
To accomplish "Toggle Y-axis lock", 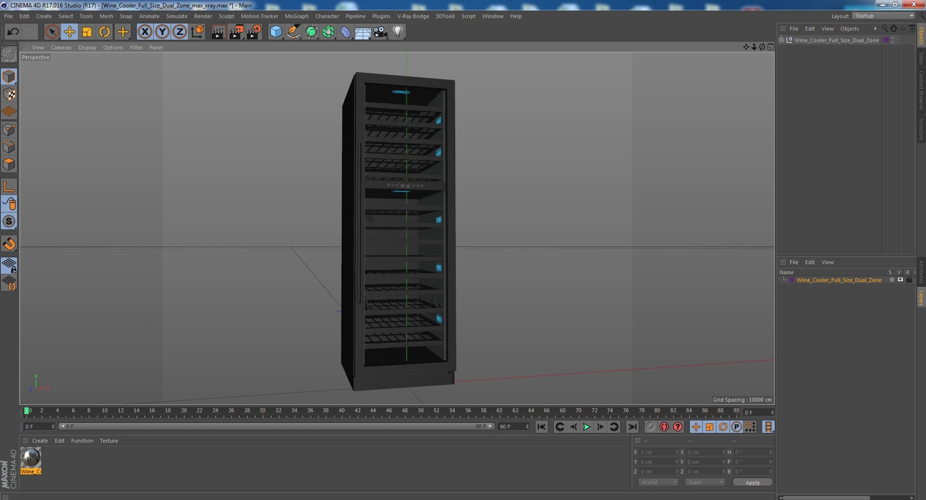I will click(x=162, y=32).
